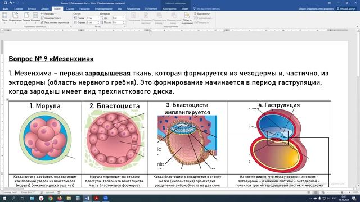Adjust the left indent spinner arrows
The height and width of the screenshot is (202, 360).
(x=98, y=18)
